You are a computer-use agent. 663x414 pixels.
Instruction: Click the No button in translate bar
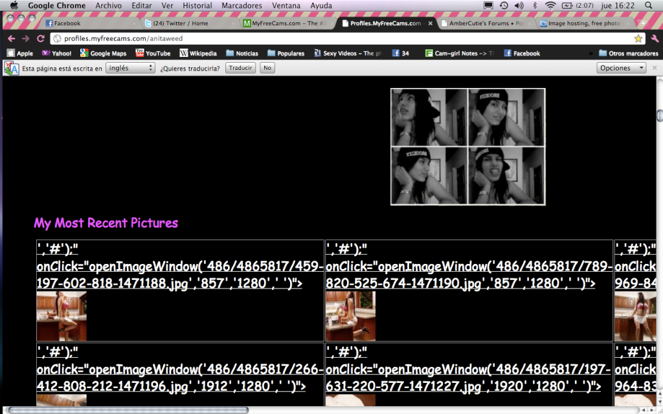pyautogui.click(x=267, y=68)
